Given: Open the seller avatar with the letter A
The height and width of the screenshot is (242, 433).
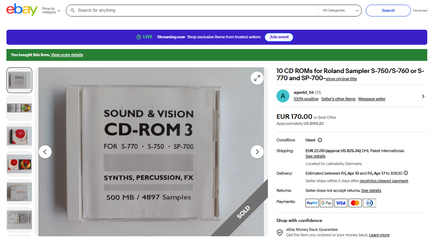Looking at the screenshot, I should point(283,96).
